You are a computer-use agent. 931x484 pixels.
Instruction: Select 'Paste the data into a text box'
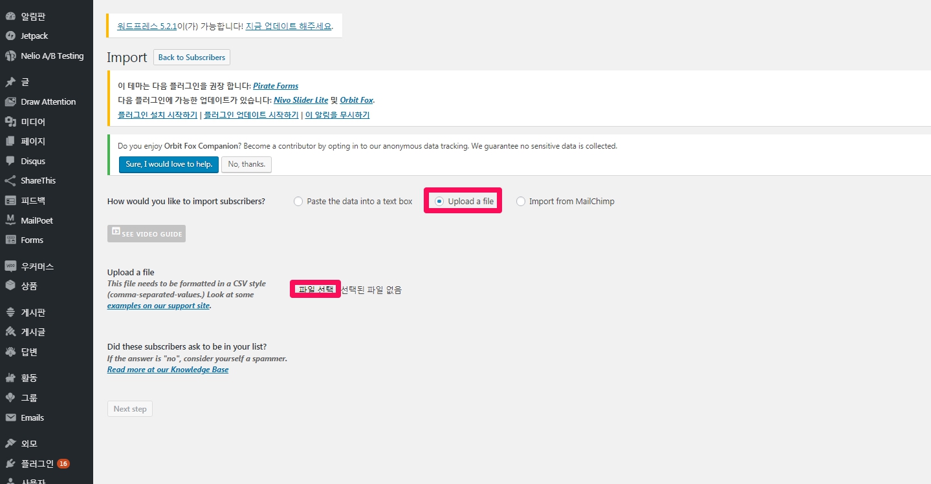pos(298,202)
